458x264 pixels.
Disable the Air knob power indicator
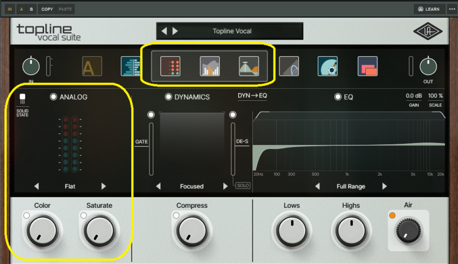(393, 215)
